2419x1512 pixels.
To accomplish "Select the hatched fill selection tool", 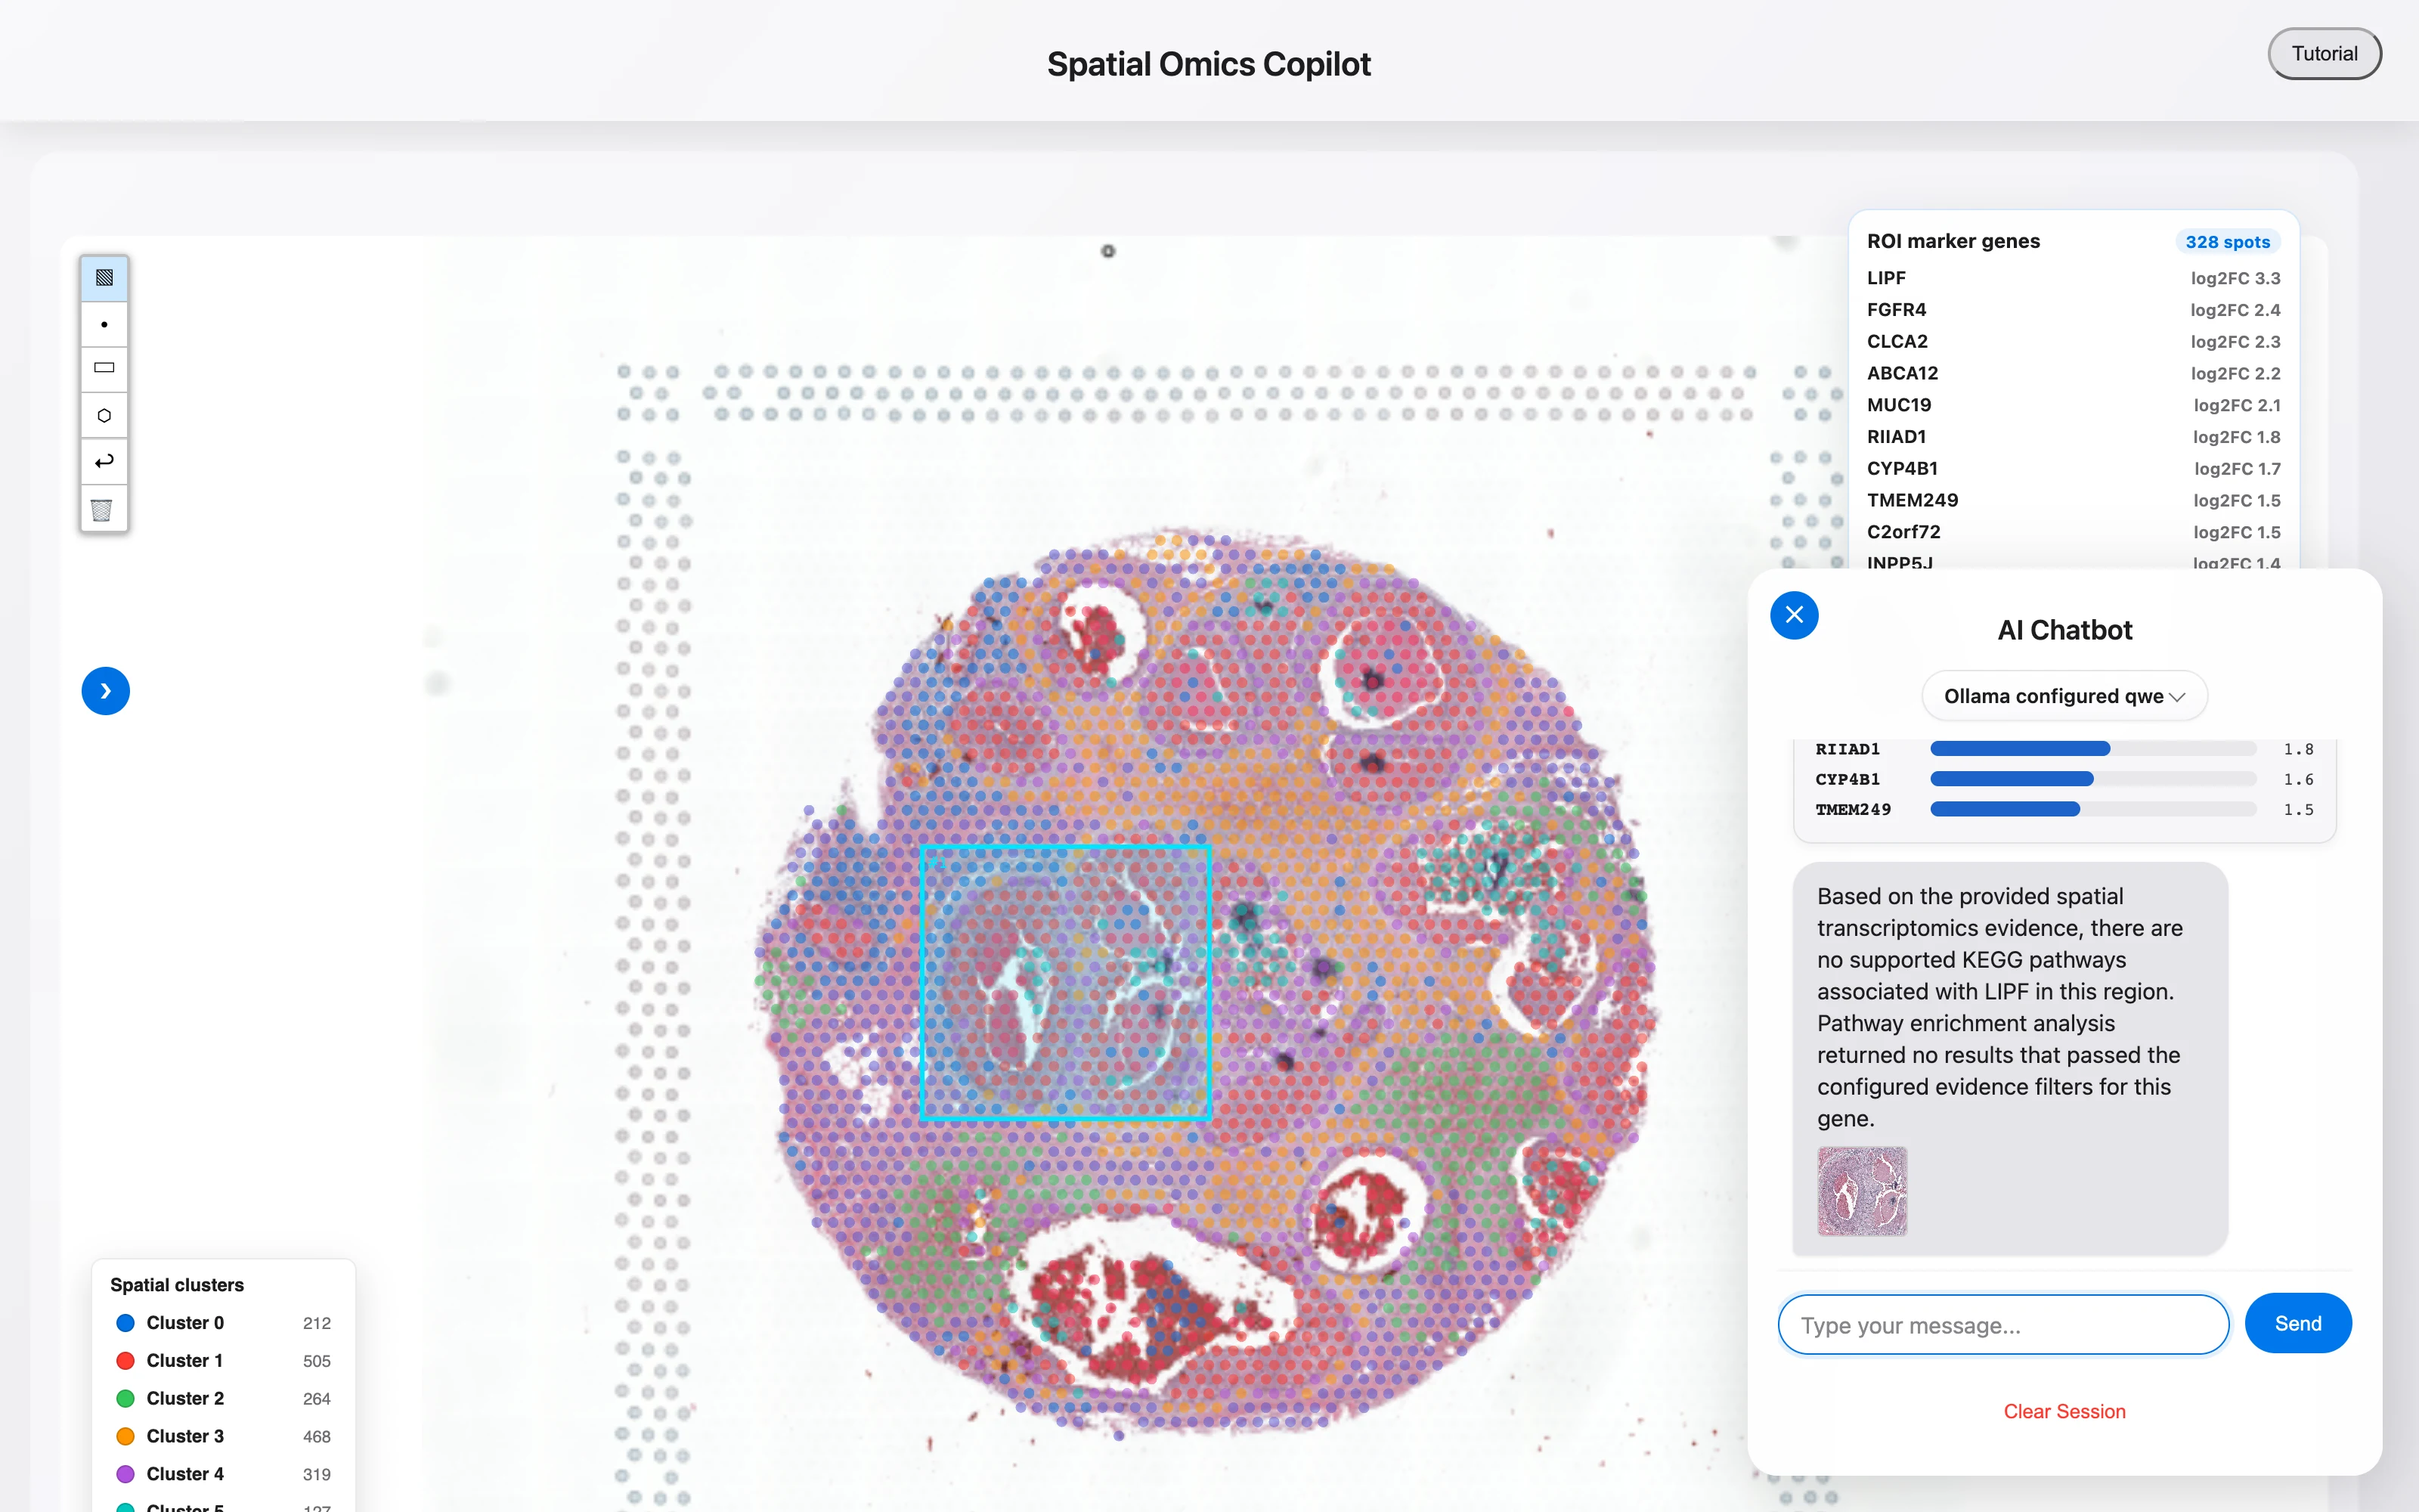I will [104, 278].
